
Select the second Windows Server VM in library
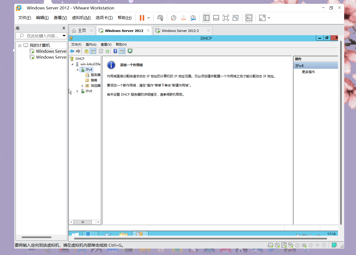(x=48, y=57)
